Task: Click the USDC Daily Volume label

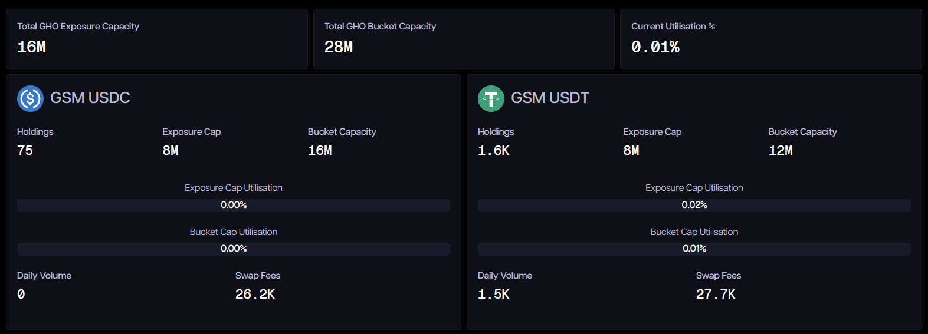Action: [44, 276]
